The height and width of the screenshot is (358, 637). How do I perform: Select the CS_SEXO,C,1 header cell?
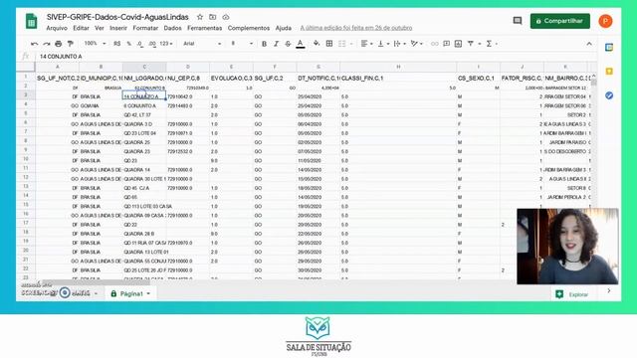pos(478,78)
